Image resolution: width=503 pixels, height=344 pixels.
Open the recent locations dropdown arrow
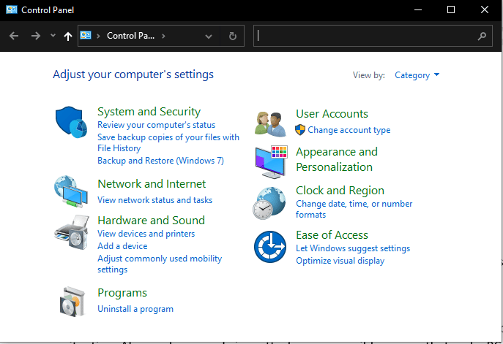pyautogui.click(x=53, y=36)
